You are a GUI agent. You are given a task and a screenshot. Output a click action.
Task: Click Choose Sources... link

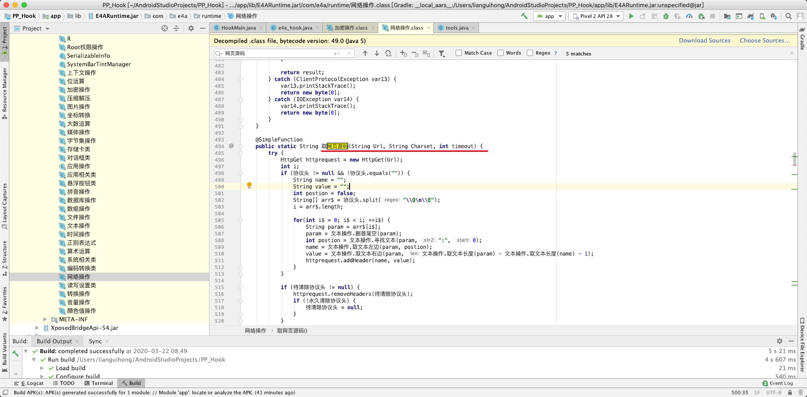[765, 40]
